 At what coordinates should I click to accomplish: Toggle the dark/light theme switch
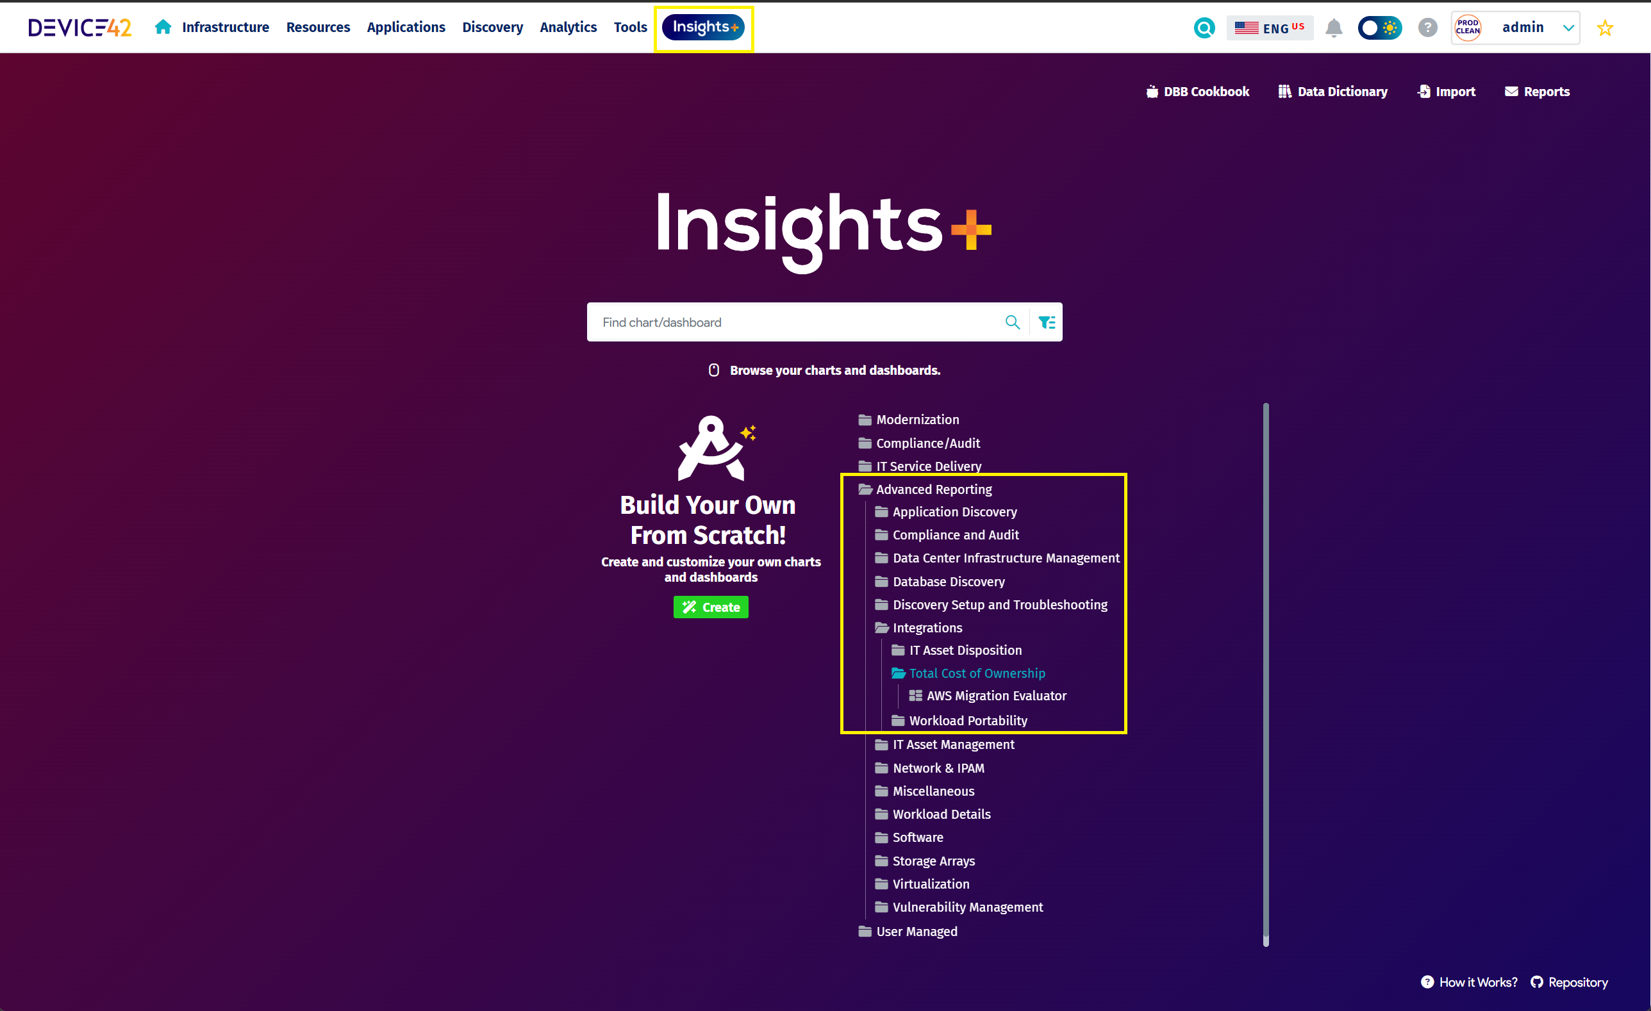click(1380, 28)
